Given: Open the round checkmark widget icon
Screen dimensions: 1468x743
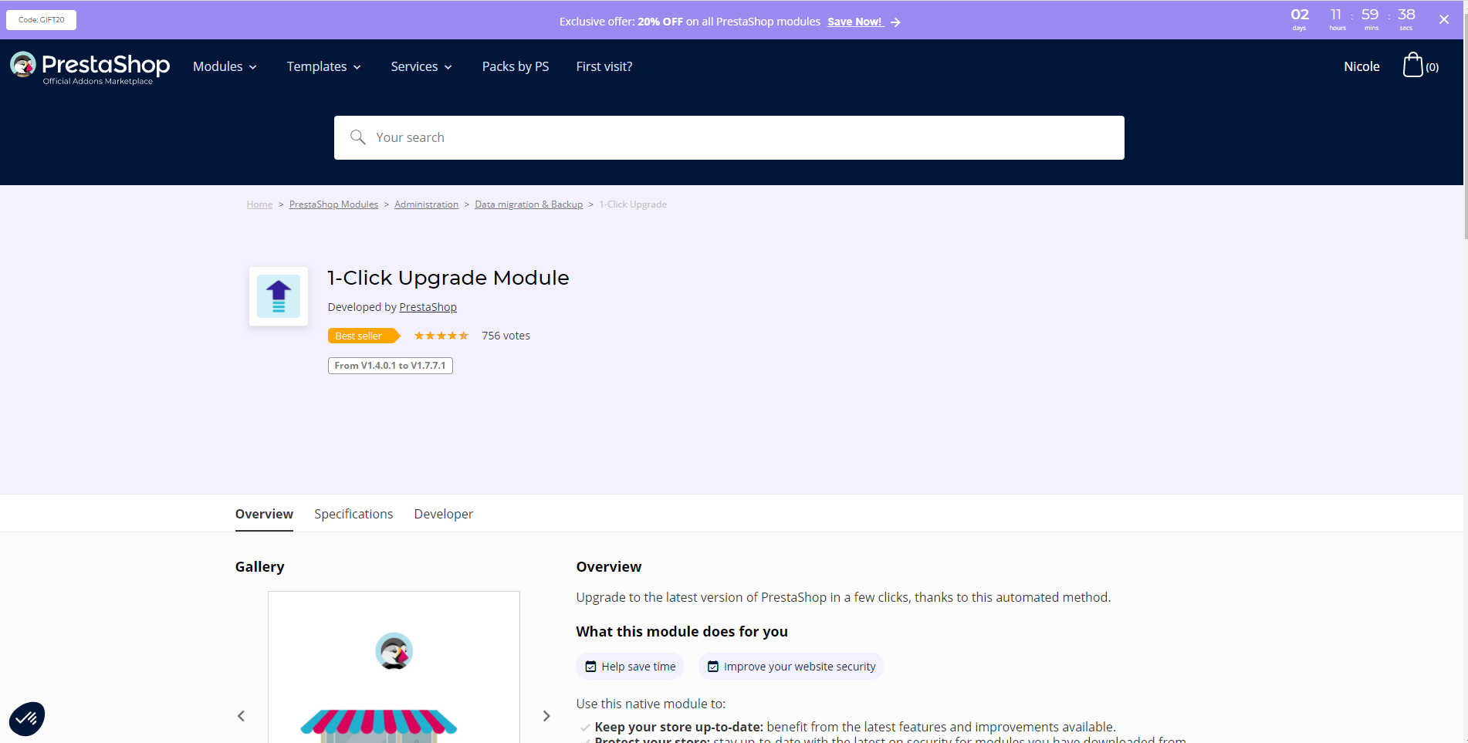Looking at the screenshot, I should 27,718.
